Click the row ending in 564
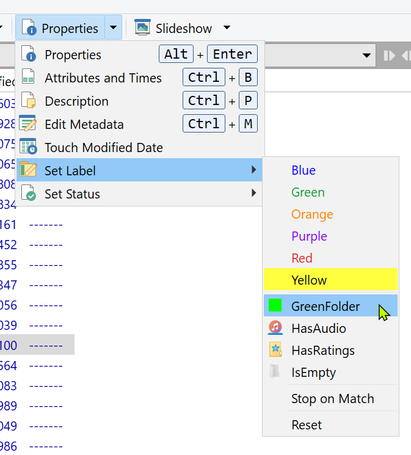The width and height of the screenshot is (411, 455). pos(31,365)
